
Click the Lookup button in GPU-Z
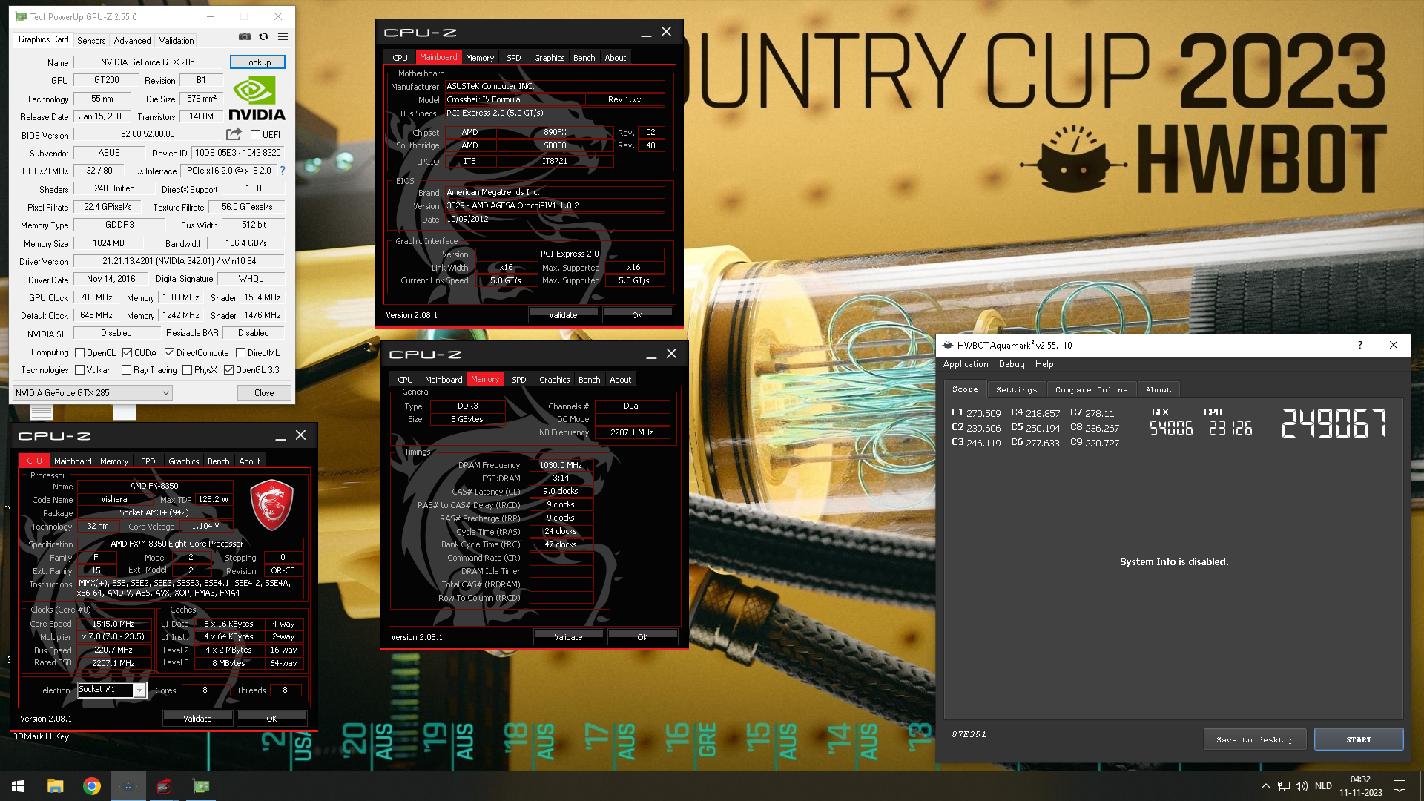click(x=257, y=62)
